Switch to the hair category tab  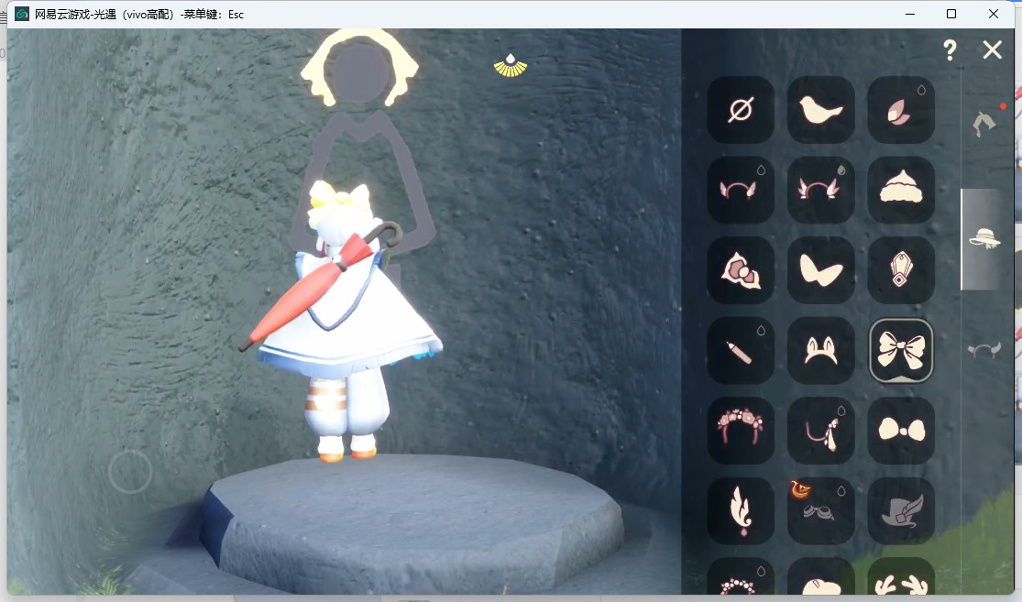click(x=984, y=123)
